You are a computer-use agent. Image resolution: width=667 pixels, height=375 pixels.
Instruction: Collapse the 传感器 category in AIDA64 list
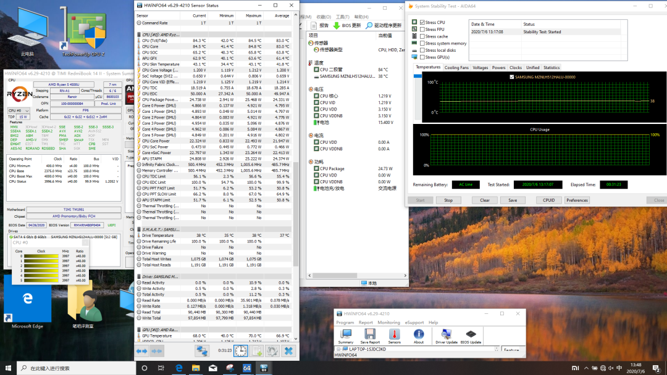point(311,43)
